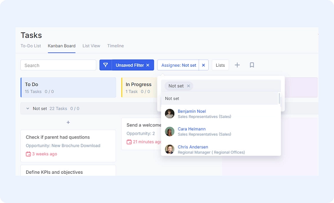
Task: Add a task with plus in To Do column
Action: coord(68,123)
